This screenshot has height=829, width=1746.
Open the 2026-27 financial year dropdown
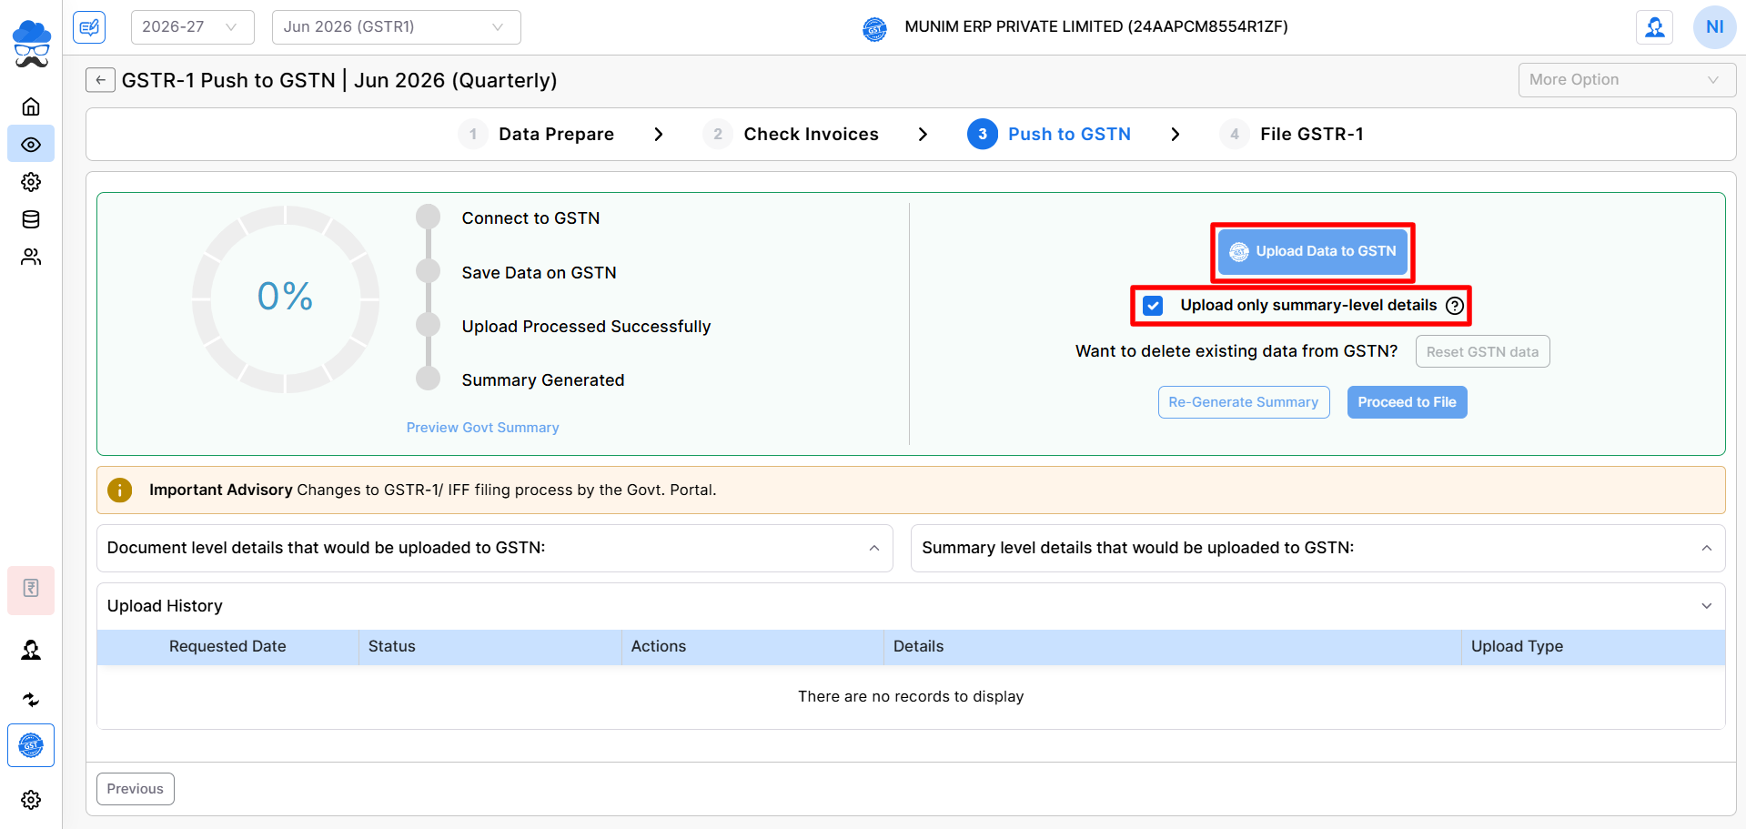(x=192, y=27)
